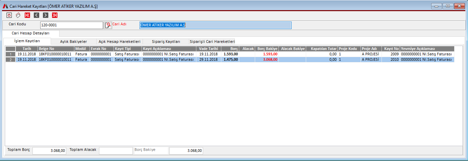Click Evrak No 0000000001 in row 2
This screenshot has height=161, width=468.
point(101,59)
